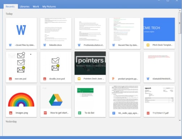Image resolution: width=182 pixels, height=139 pixels.
Task: Click the Word icon next to Recent files by date
Action: tap(114, 45)
